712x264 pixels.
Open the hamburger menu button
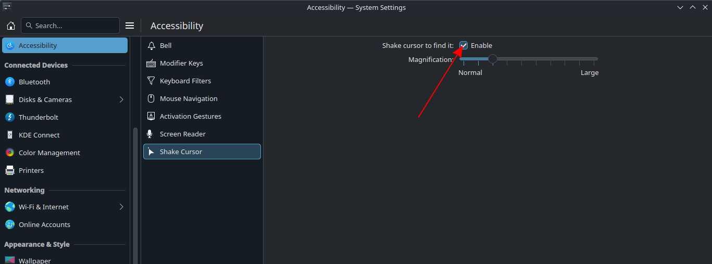pos(130,26)
